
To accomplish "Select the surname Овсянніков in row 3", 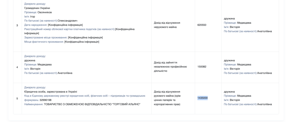I will [x=45, y=12].
